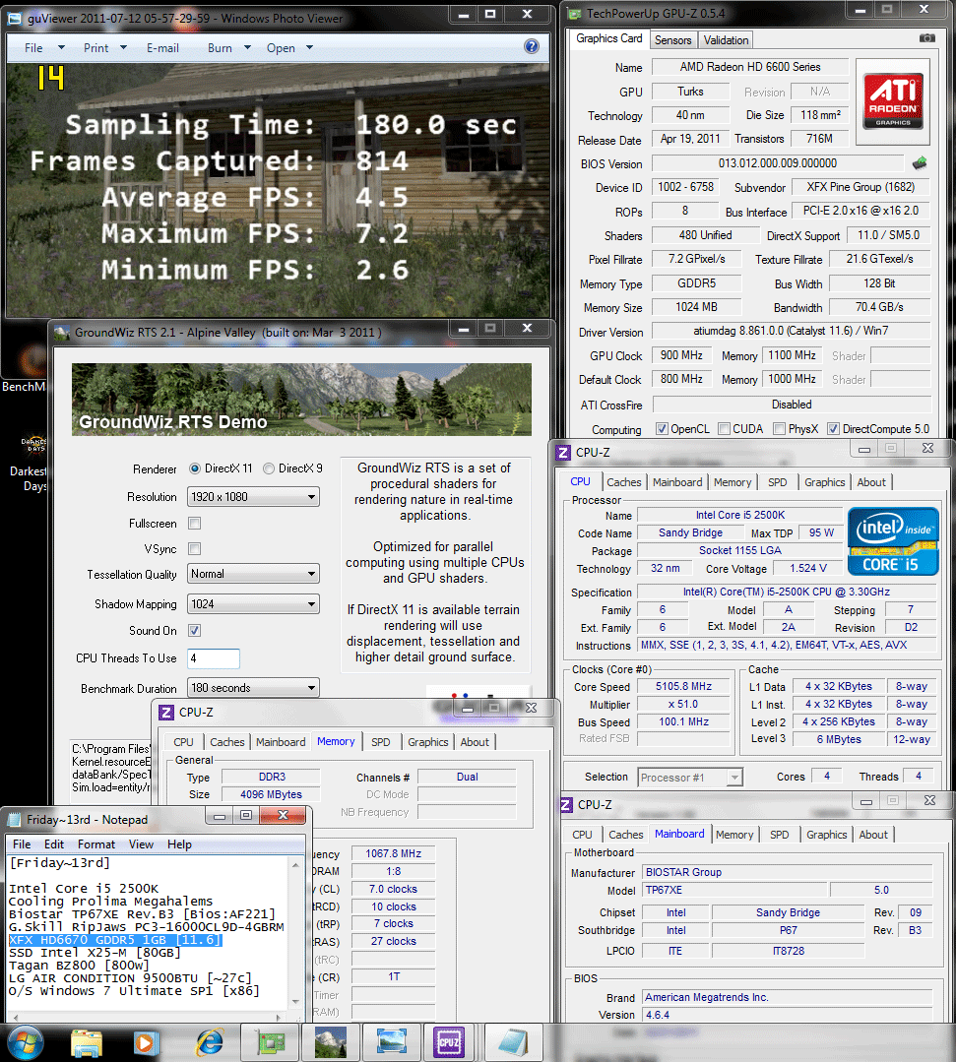The height and width of the screenshot is (1062, 956).
Task: Click the GroundWiz RTS Demo banner image
Action: coord(301,400)
